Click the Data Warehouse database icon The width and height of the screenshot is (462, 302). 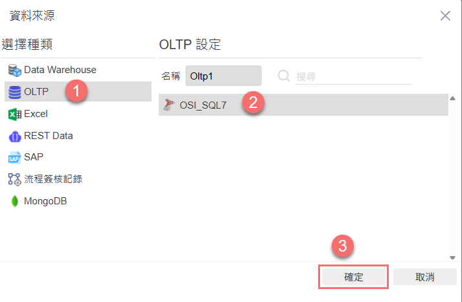14,70
